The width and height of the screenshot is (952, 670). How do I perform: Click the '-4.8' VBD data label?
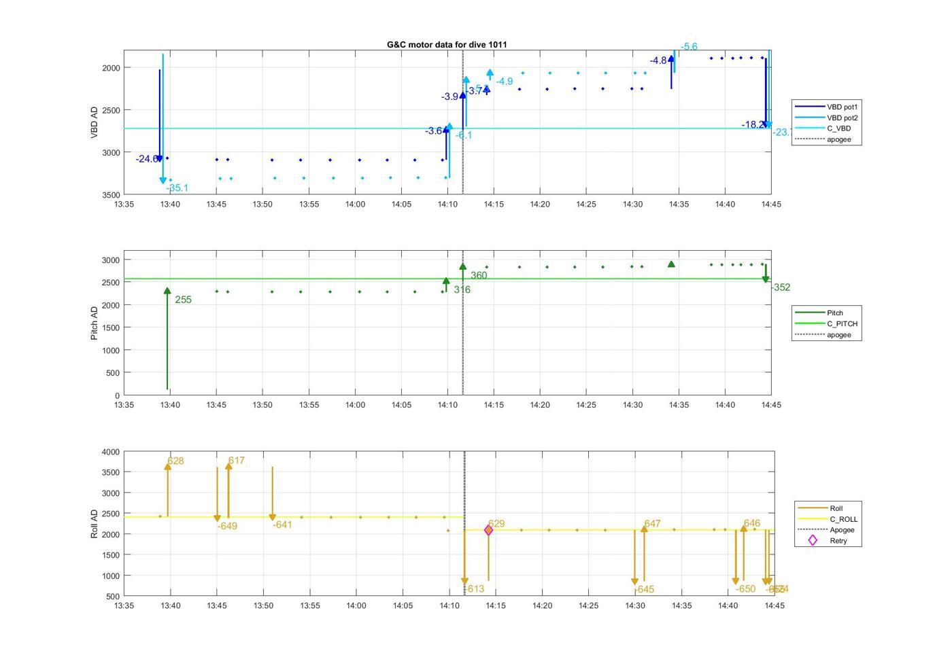coord(658,60)
